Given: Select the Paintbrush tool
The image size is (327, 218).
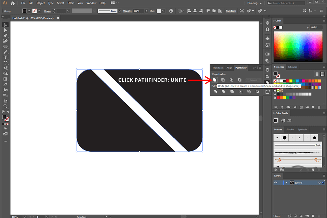Looking at the screenshot, I should (5, 52).
